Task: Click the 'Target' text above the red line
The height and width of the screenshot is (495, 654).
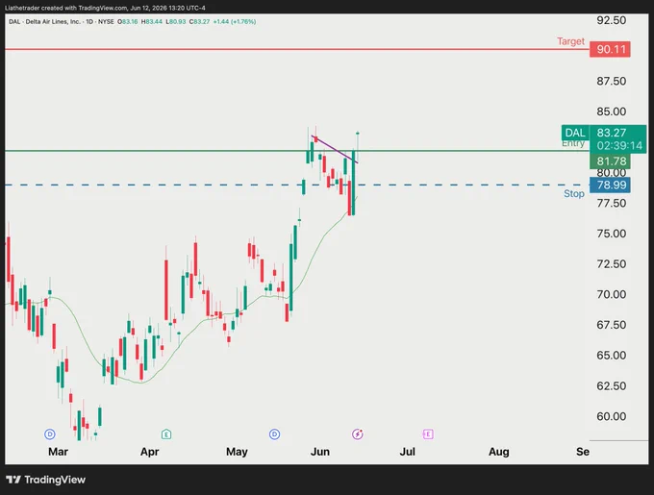Action: click(x=570, y=41)
